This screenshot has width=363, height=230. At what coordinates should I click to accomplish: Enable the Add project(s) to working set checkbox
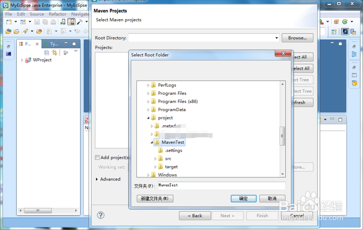click(97, 157)
